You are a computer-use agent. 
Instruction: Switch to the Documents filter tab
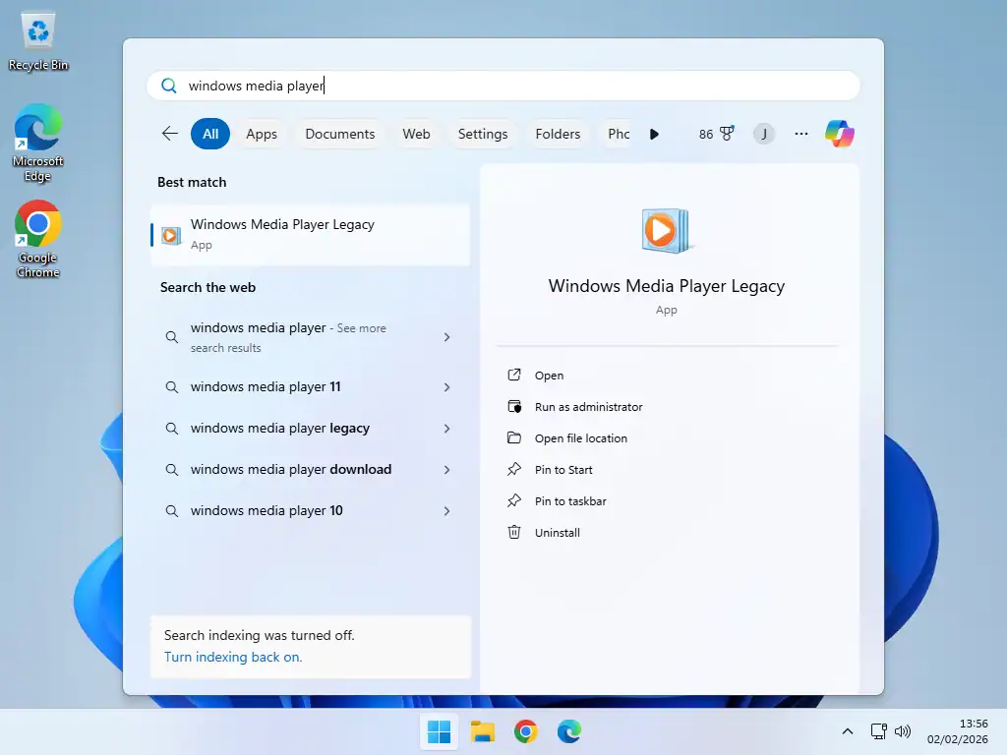coord(339,133)
